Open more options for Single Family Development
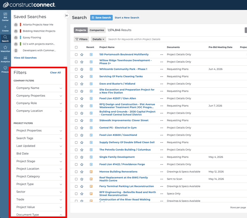 click(x=161, y=157)
